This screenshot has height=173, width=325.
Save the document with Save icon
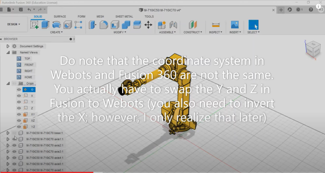click(21, 10)
